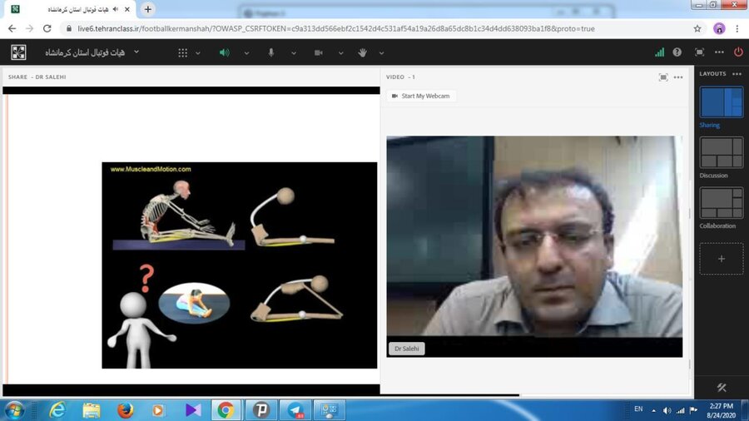Toggle the microphone on

tap(270, 52)
